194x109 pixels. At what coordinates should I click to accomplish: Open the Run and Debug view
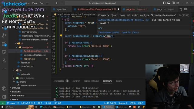4,35
